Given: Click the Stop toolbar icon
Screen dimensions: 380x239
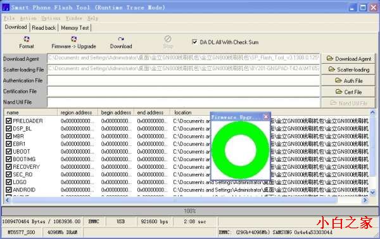Looking at the screenshot, I should pos(168,39).
